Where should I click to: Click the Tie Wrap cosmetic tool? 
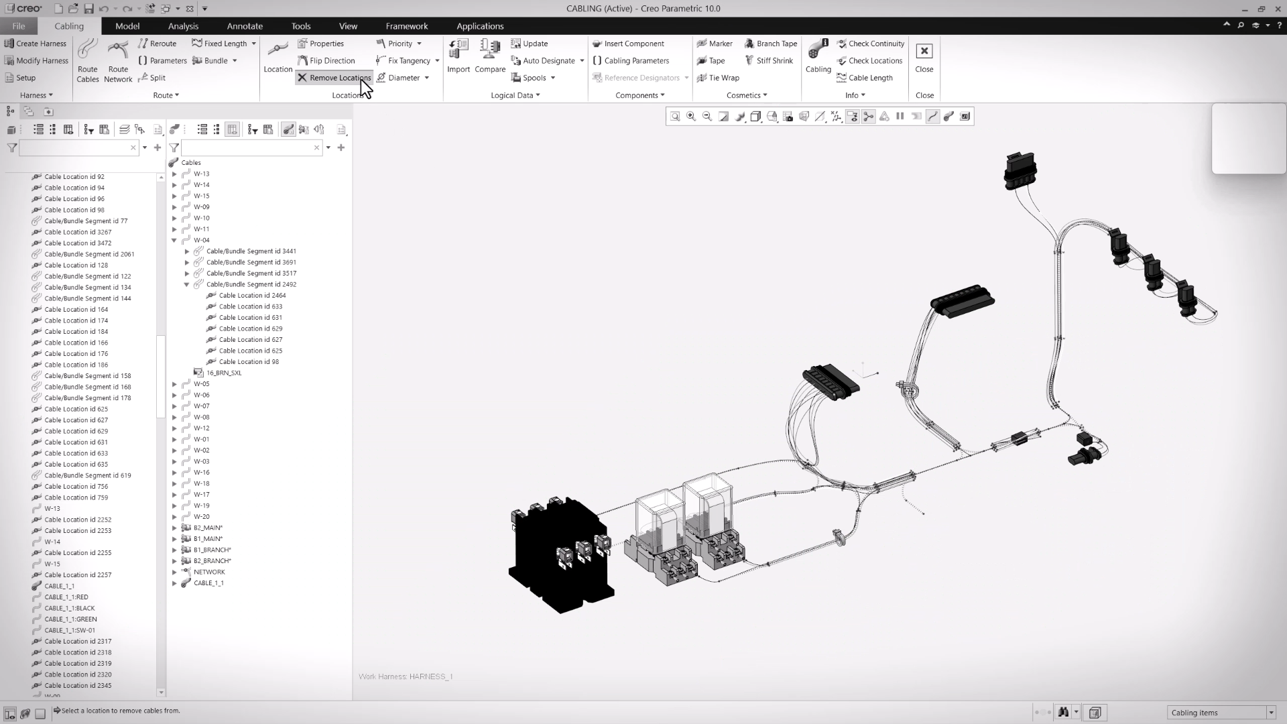[x=718, y=78]
